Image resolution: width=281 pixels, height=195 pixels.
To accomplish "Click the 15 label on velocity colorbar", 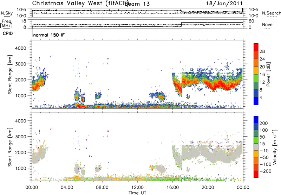I will [x=262, y=144].
